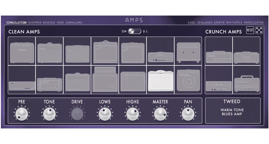Click the MASTER volume knob

point(160,114)
